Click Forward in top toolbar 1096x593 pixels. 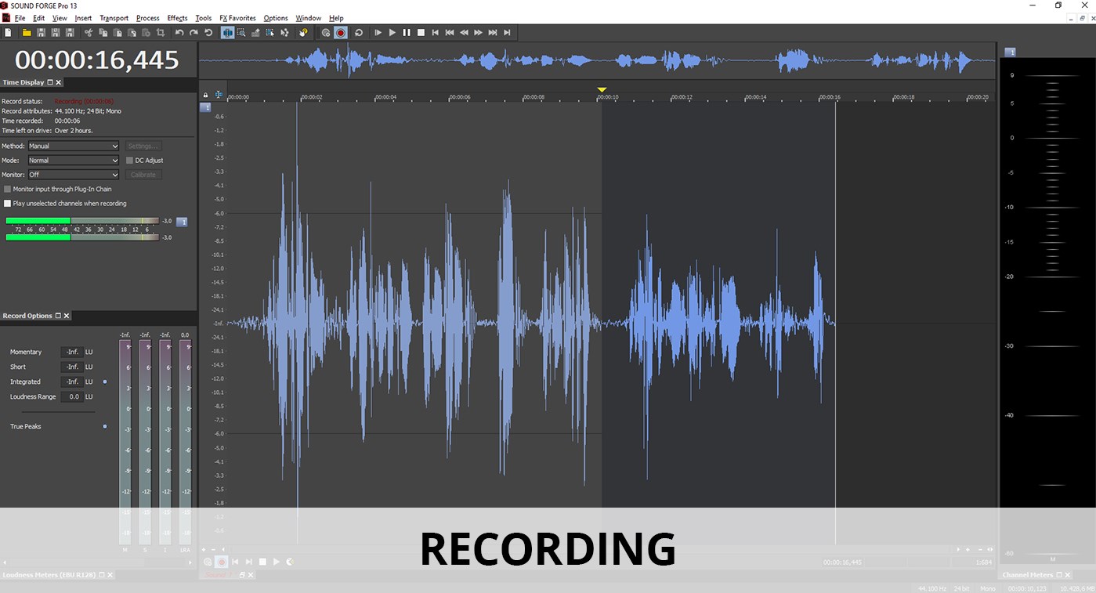click(478, 32)
